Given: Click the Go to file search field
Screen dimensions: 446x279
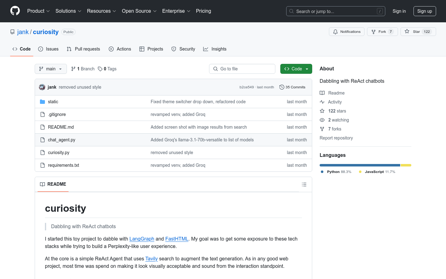Looking at the screenshot, I should [242, 69].
